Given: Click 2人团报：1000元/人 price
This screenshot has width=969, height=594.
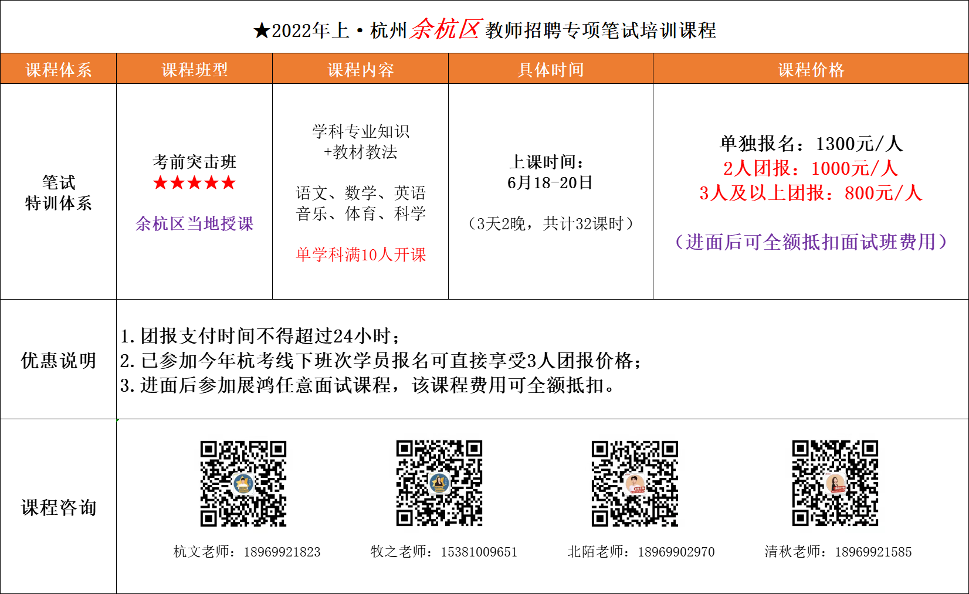Looking at the screenshot, I should 811,168.
